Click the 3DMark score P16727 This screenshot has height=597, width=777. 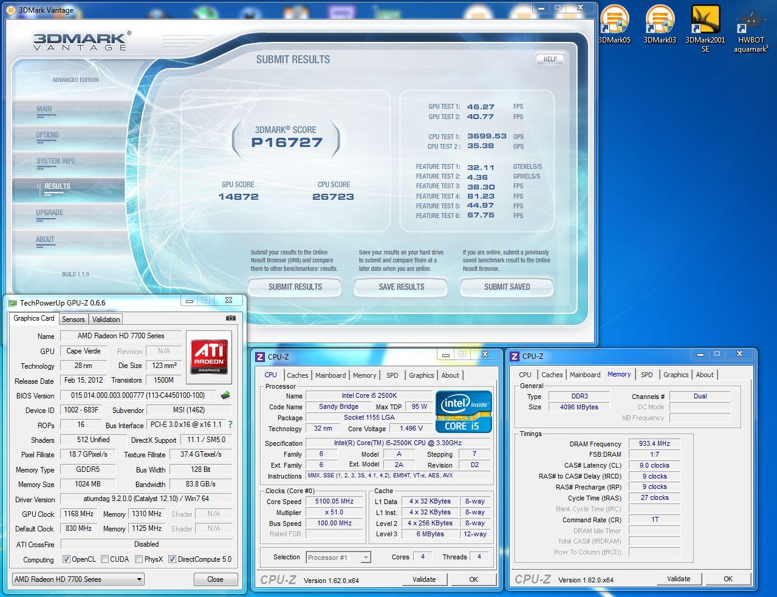pos(287,143)
